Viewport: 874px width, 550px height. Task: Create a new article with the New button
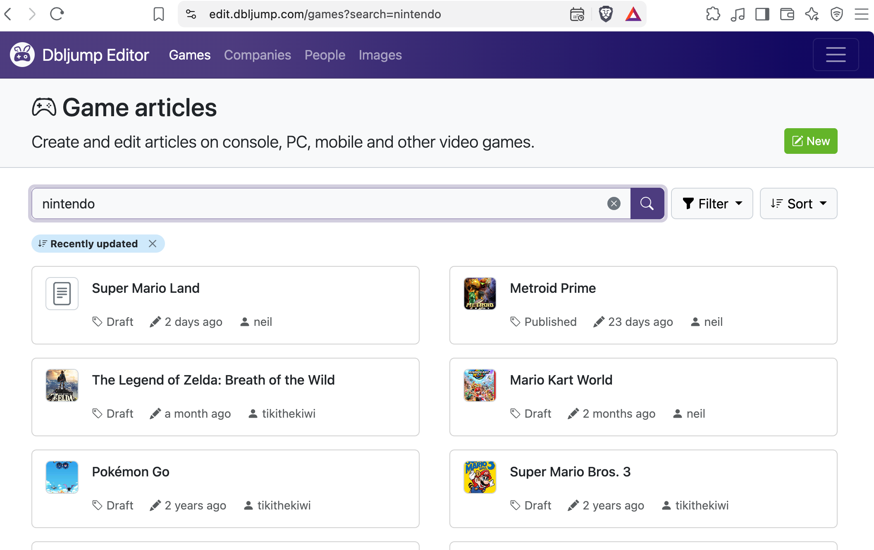[811, 141]
